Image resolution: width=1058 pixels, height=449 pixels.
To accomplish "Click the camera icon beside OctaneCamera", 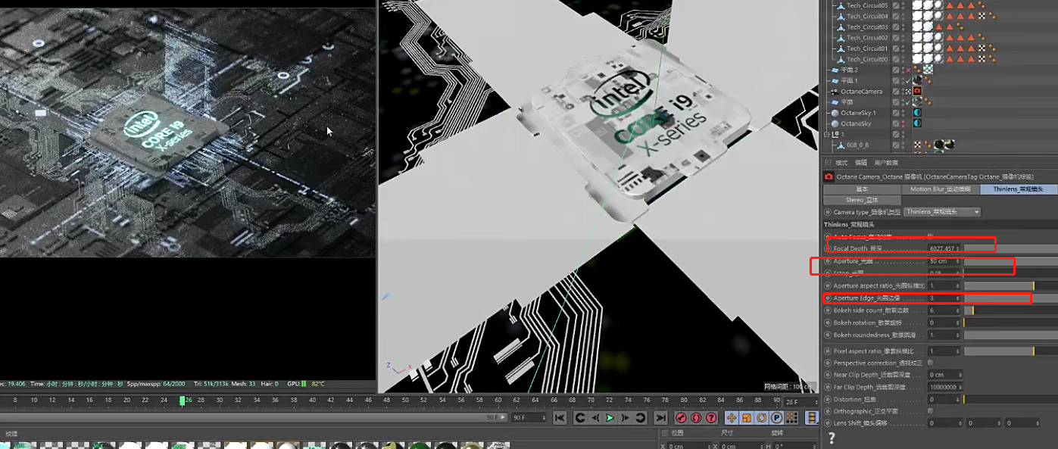I will coord(835,91).
